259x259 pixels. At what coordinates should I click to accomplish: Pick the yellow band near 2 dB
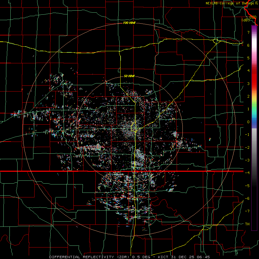point(254,99)
